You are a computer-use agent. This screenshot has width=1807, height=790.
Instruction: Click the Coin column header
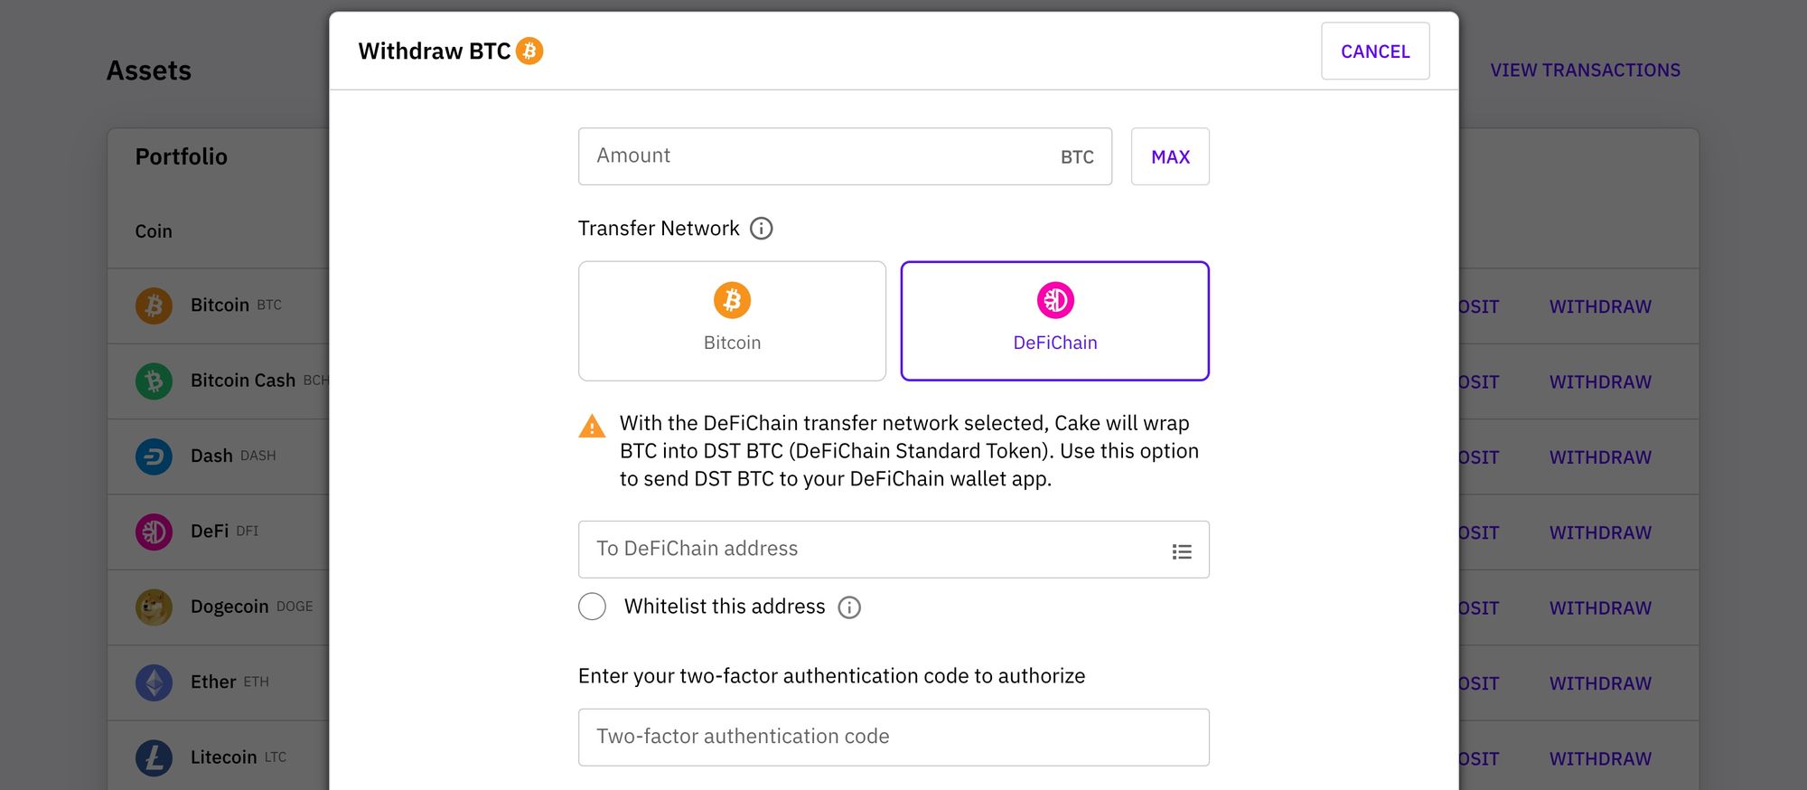[x=154, y=231]
